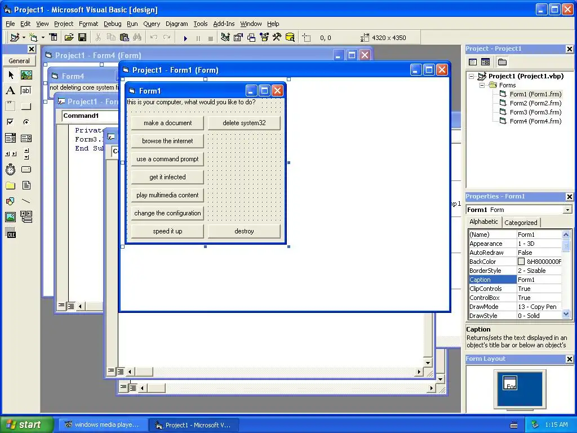The image size is (577, 433).
Task: Click the Add Form toolbar icon
Action: (33, 38)
